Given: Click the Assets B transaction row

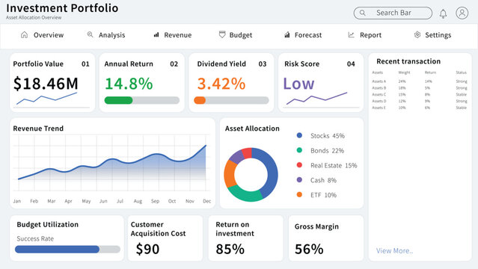Looking at the screenshot, I should coord(420,87).
